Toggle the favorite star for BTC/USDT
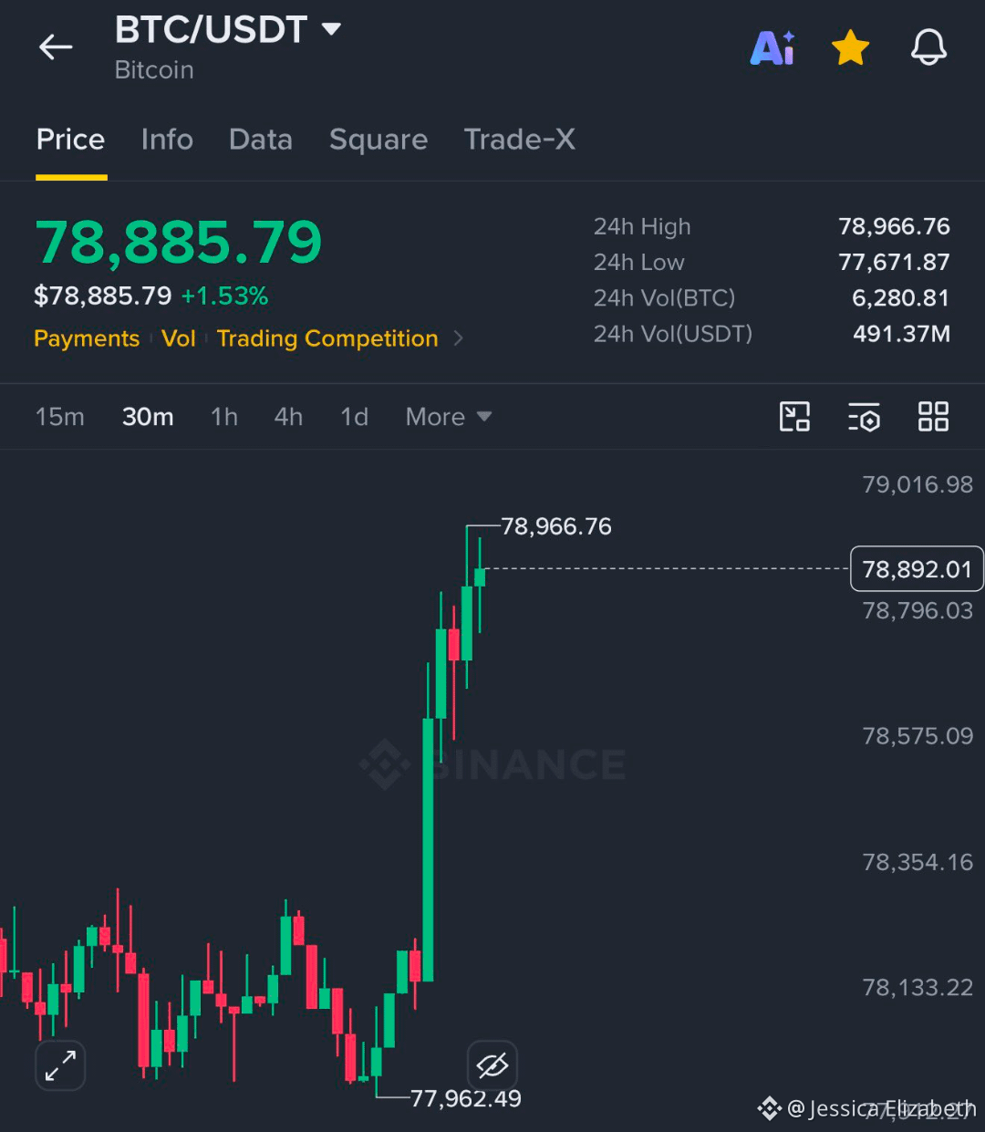 click(x=850, y=47)
